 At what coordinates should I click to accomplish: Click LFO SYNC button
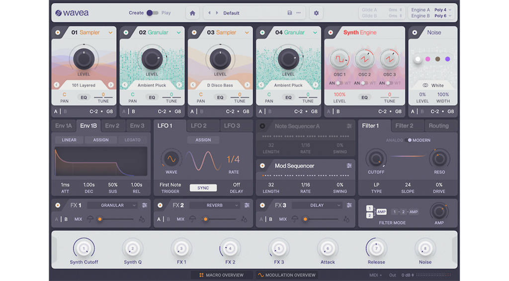point(203,188)
